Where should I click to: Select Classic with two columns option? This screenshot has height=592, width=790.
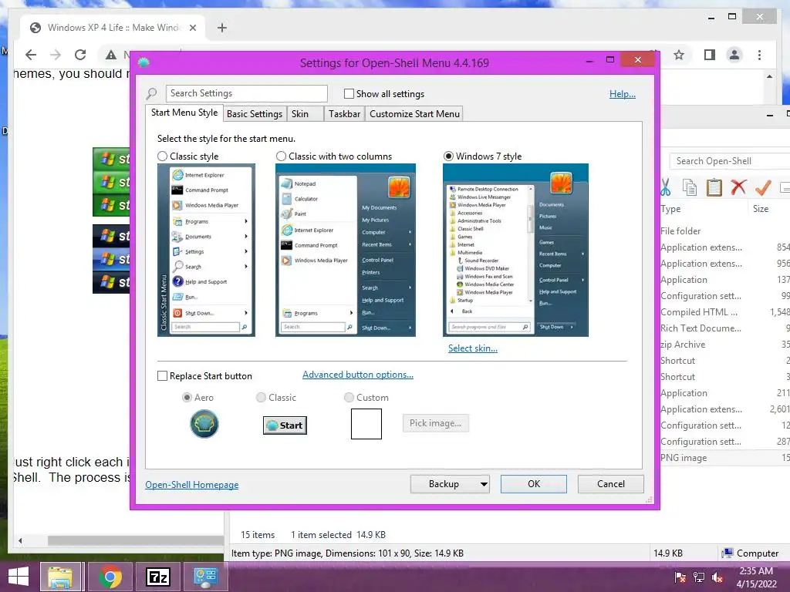[281, 156]
